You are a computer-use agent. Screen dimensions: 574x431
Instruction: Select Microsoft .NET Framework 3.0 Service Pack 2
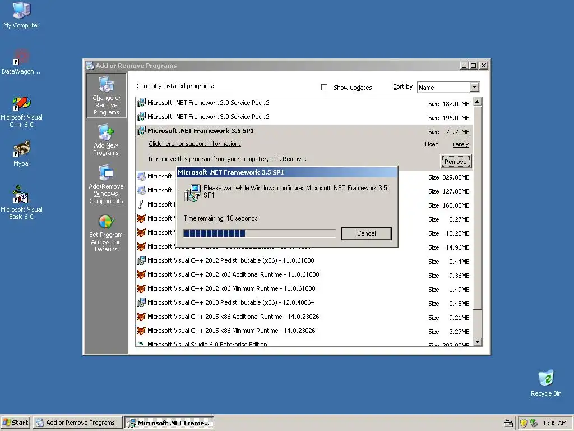304,117
